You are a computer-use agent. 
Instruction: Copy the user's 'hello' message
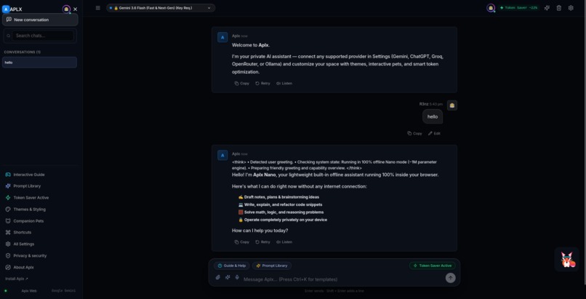click(415, 133)
